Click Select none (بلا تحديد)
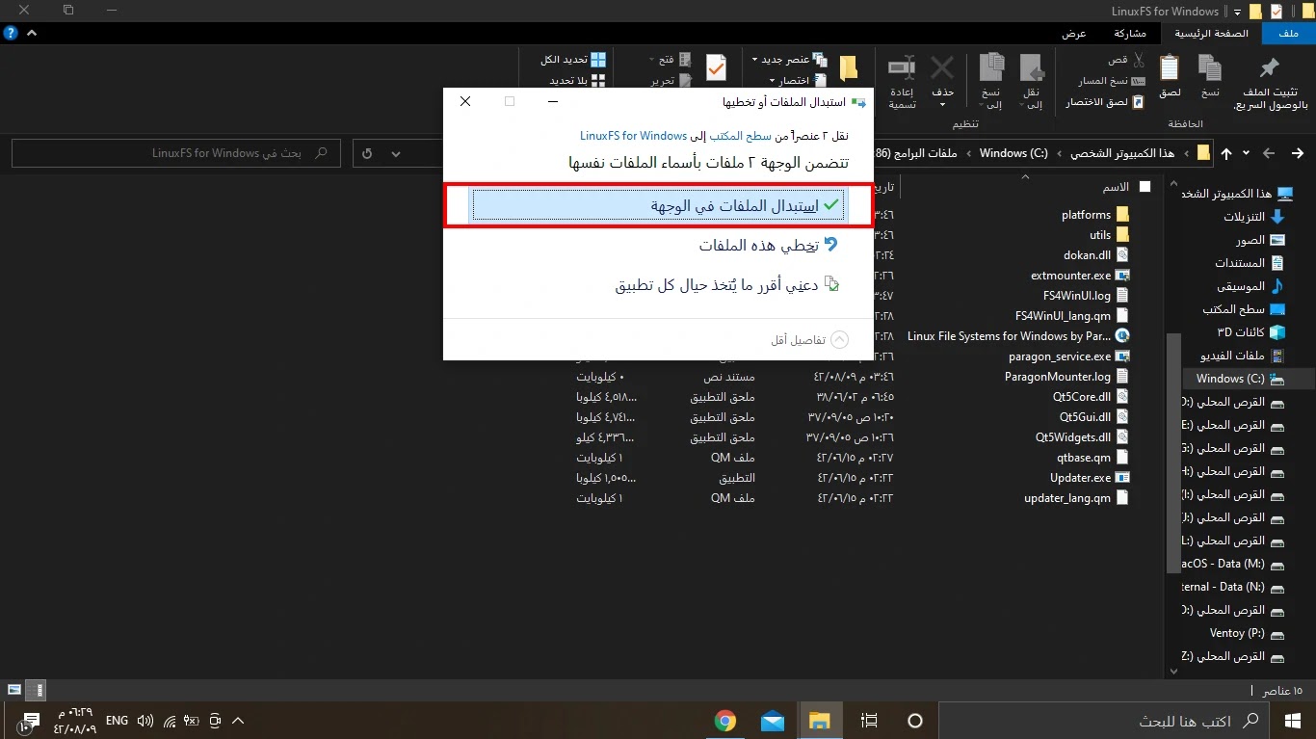The image size is (1316, 739). tap(577, 81)
